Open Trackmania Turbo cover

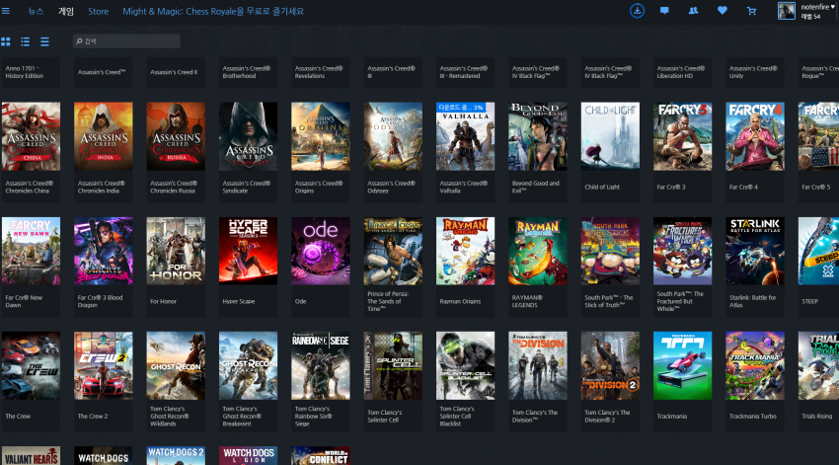coord(755,365)
